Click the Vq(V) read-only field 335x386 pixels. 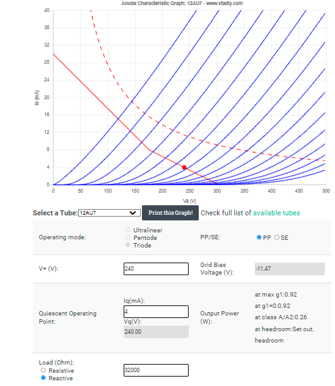click(x=156, y=332)
